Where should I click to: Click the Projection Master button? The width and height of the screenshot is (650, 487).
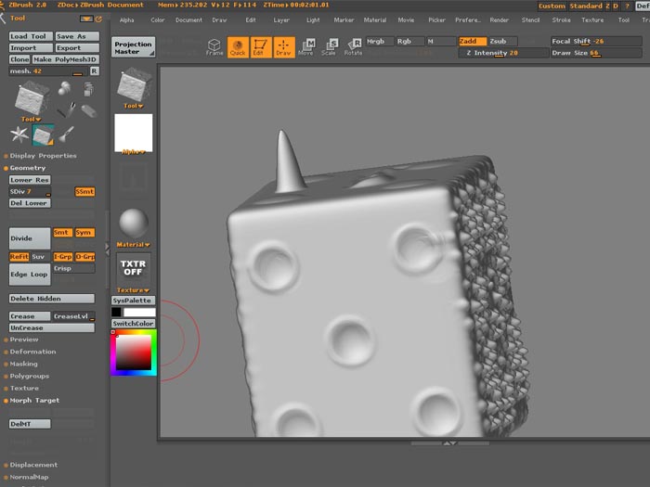[134, 47]
